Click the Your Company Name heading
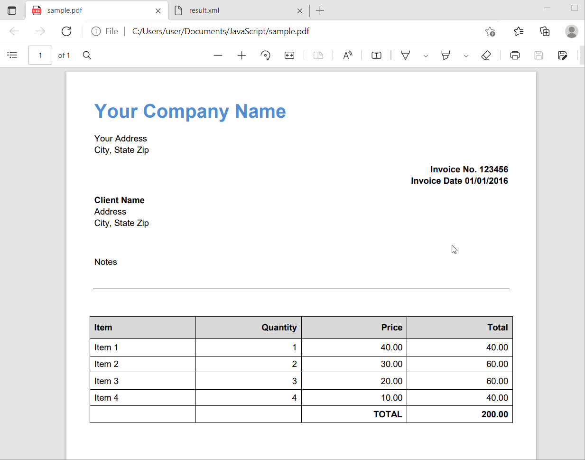Viewport: 585px width, 460px height. (x=190, y=112)
